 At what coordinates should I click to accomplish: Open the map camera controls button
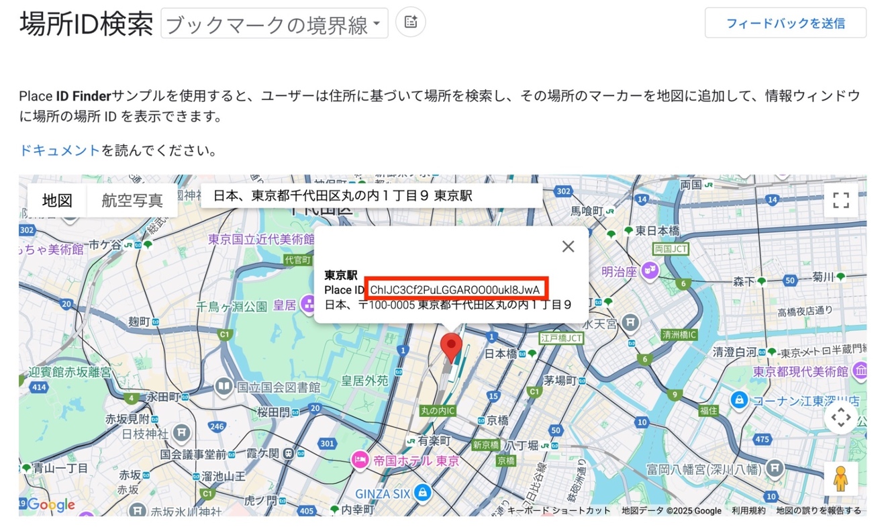click(841, 418)
